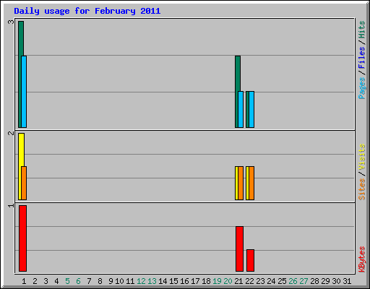The height and width of the screenshot is (289, 370).
Task: Click the red KBytes bar for day 22
Action: tap(250, 260)
